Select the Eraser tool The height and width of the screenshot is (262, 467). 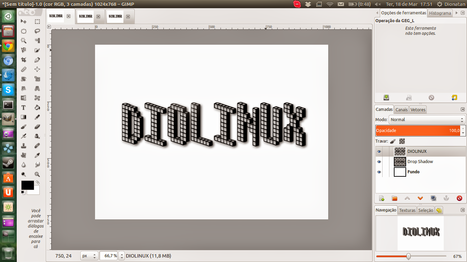pos(37,127)
